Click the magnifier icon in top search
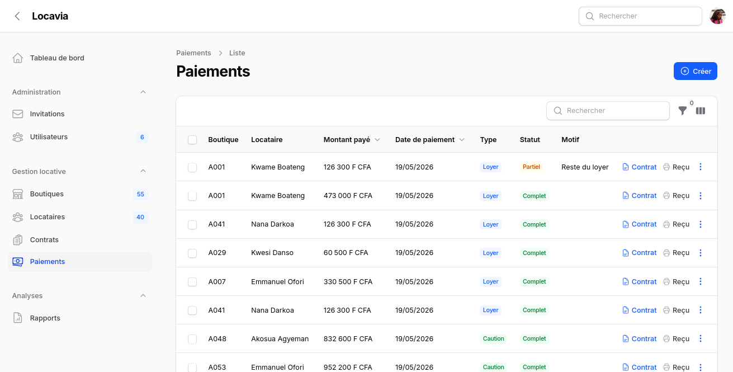 590,16
